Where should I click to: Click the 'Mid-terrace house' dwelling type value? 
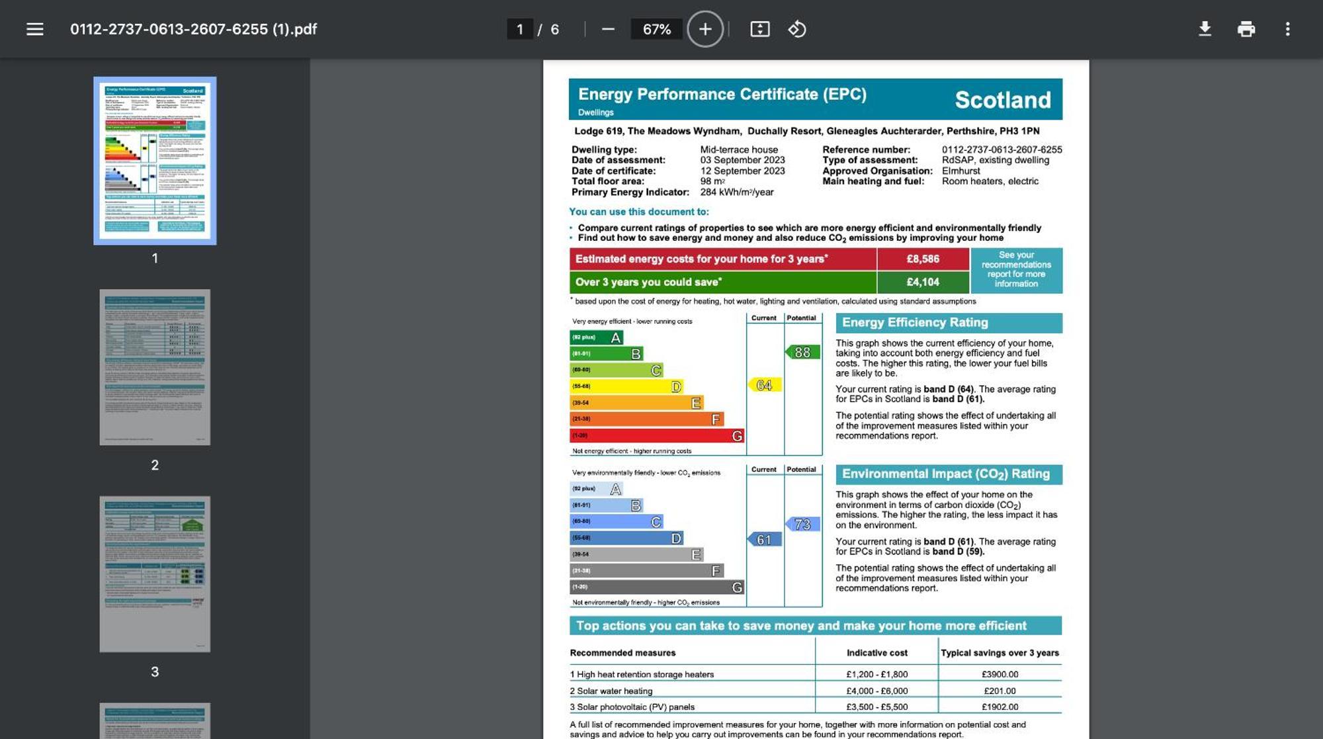point(739,150)
